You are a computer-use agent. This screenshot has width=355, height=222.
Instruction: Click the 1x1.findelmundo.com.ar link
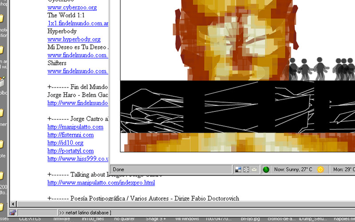pos(78,24)
